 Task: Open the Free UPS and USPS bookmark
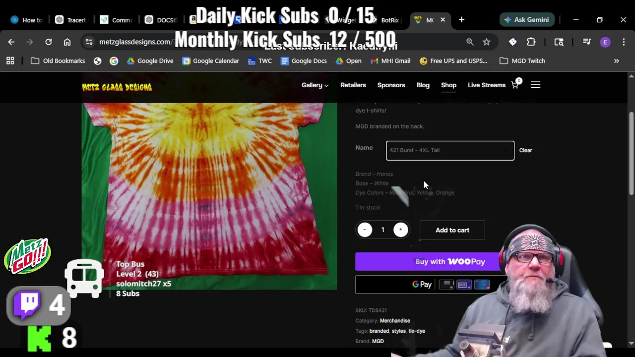tap(453, 61)
